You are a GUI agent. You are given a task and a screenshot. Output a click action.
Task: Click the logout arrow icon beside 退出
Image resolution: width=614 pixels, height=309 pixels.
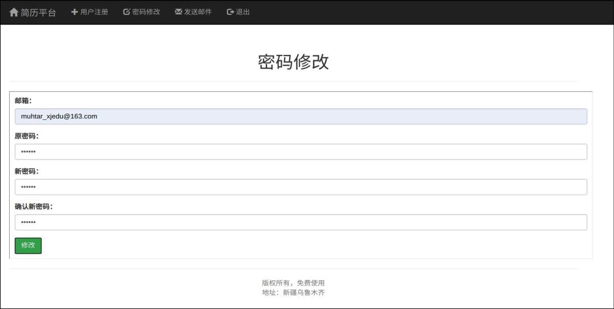(x=230, y=12)
